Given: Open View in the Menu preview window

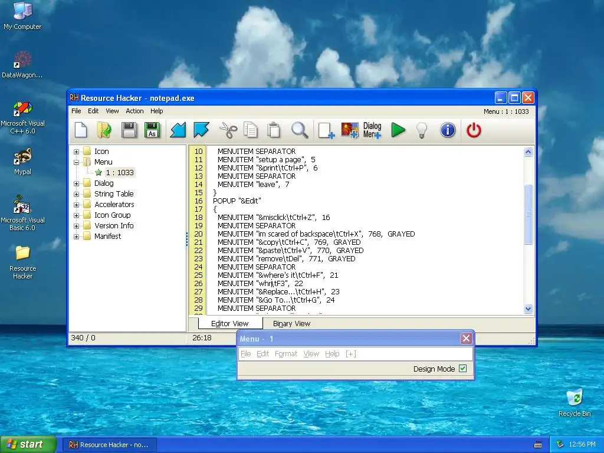Looking at the screenshot, I should pyautogui.click(x=311, y=354).
